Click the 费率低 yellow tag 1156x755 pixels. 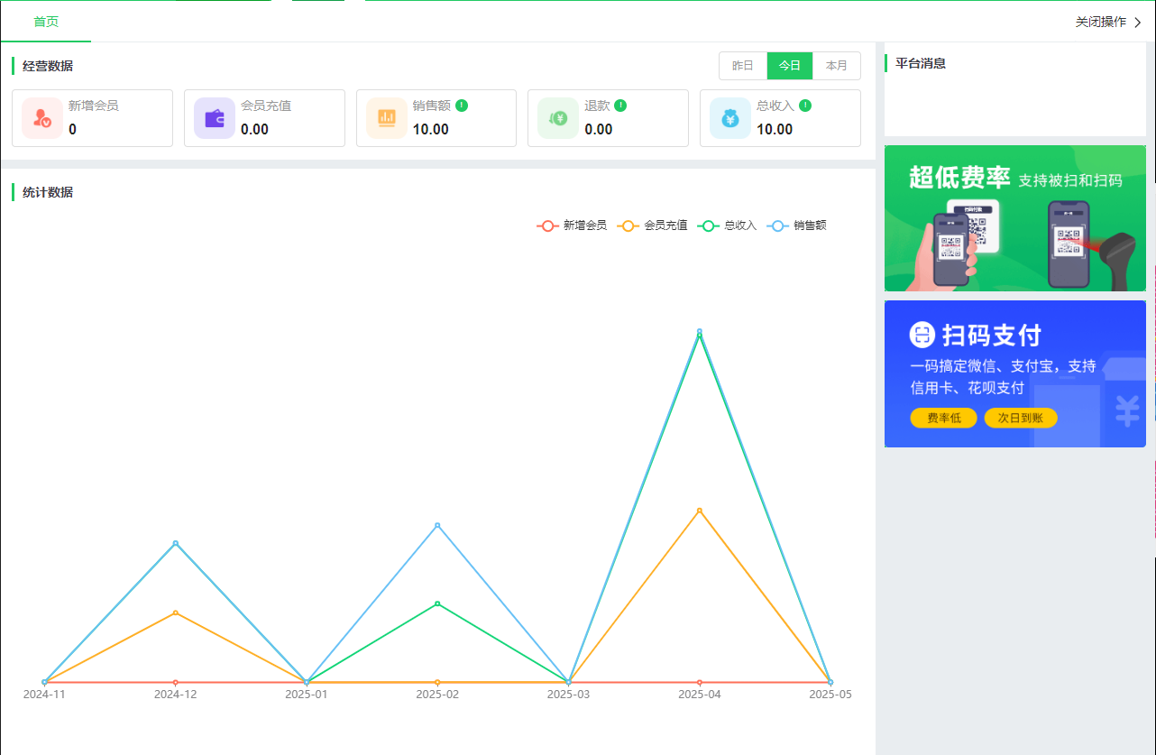tap(944, 418)
